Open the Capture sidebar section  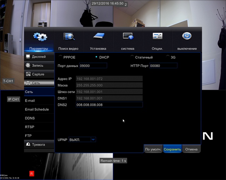tap(39, 74)
